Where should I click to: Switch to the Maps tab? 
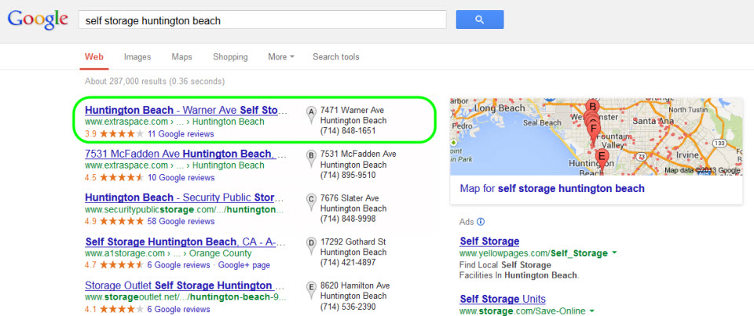coord(181,57)
